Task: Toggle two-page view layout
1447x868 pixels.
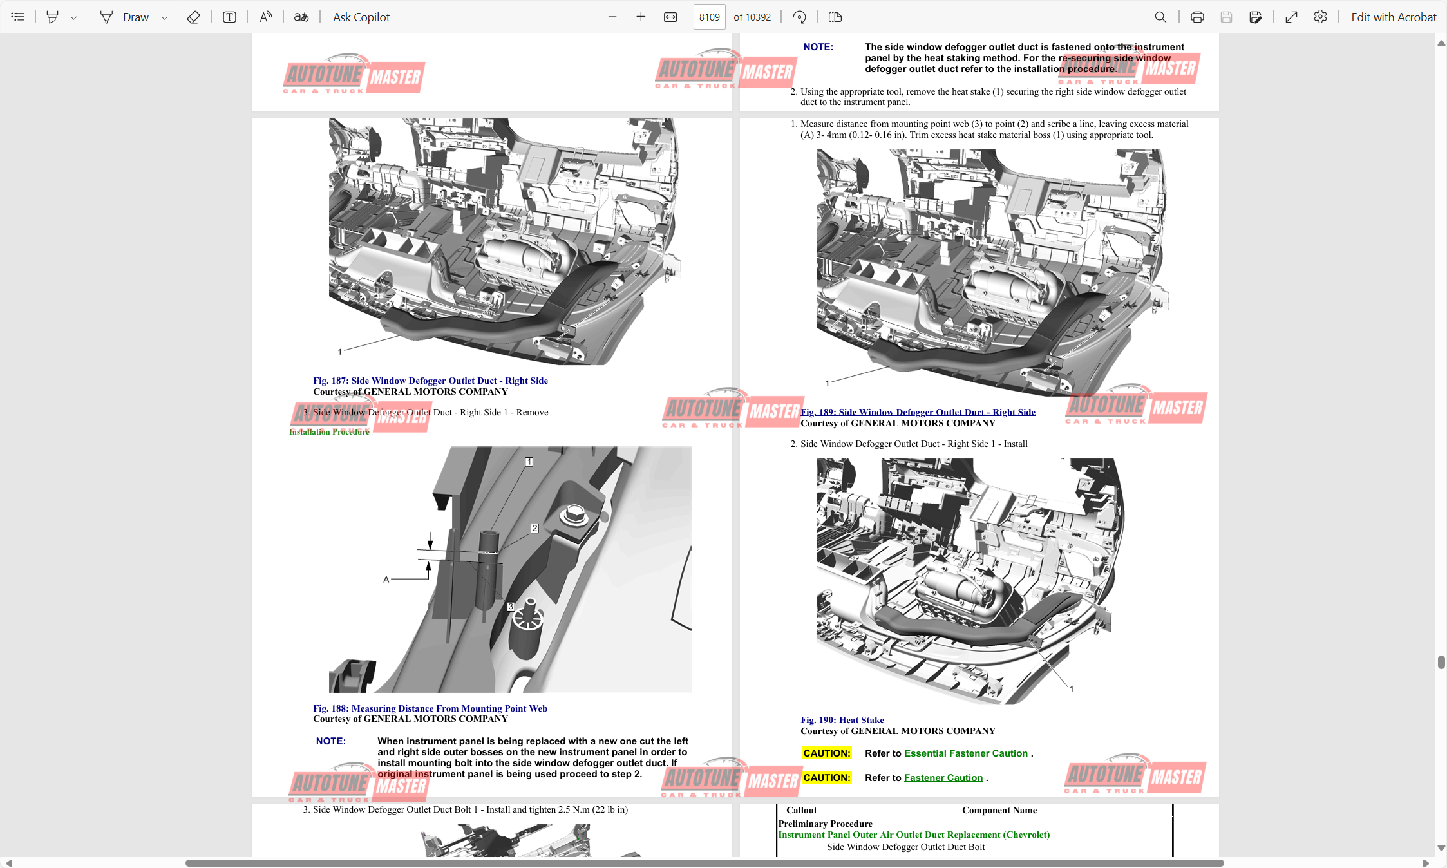Action: pos(835,17)
